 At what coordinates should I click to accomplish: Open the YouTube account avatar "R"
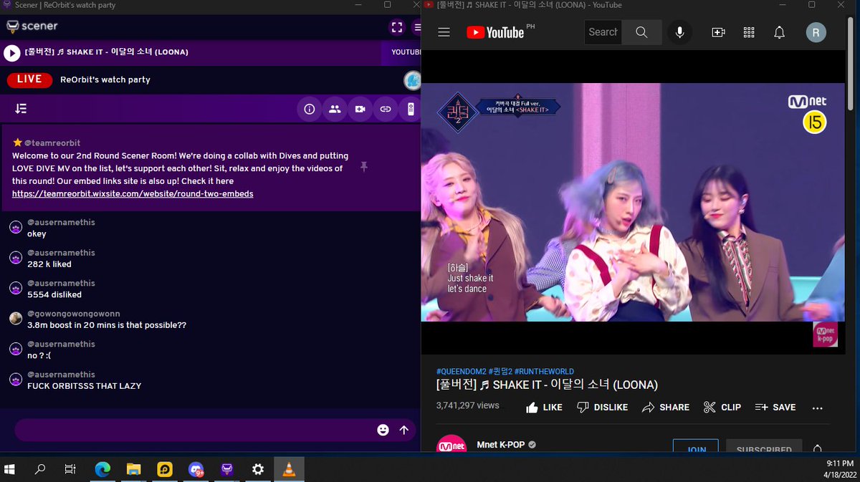click(x=816, y=32)
